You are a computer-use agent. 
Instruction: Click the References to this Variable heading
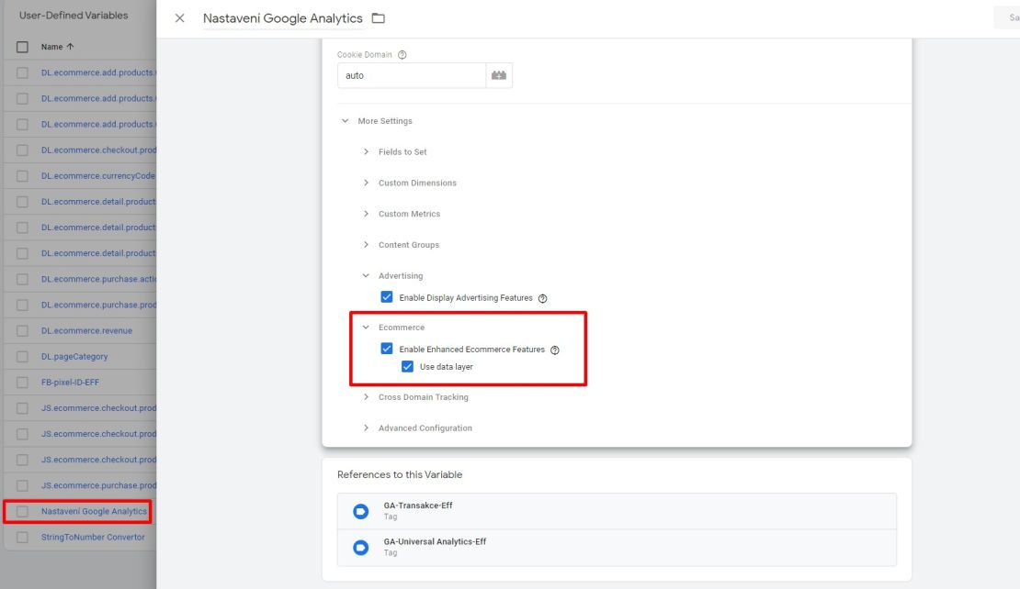coord(400,474)
